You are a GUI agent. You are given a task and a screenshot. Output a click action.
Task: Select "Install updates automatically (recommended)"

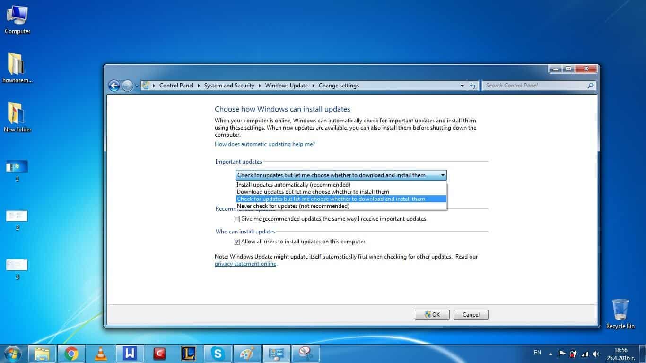[x=293, y=184]
